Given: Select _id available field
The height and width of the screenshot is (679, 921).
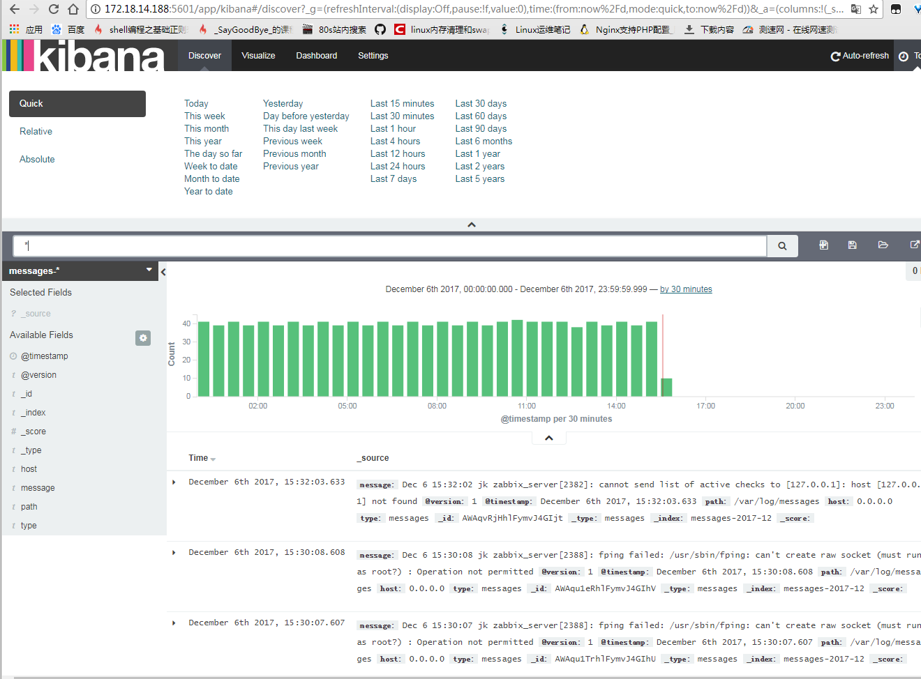Looking at the screenshot, I should [27, 394].
